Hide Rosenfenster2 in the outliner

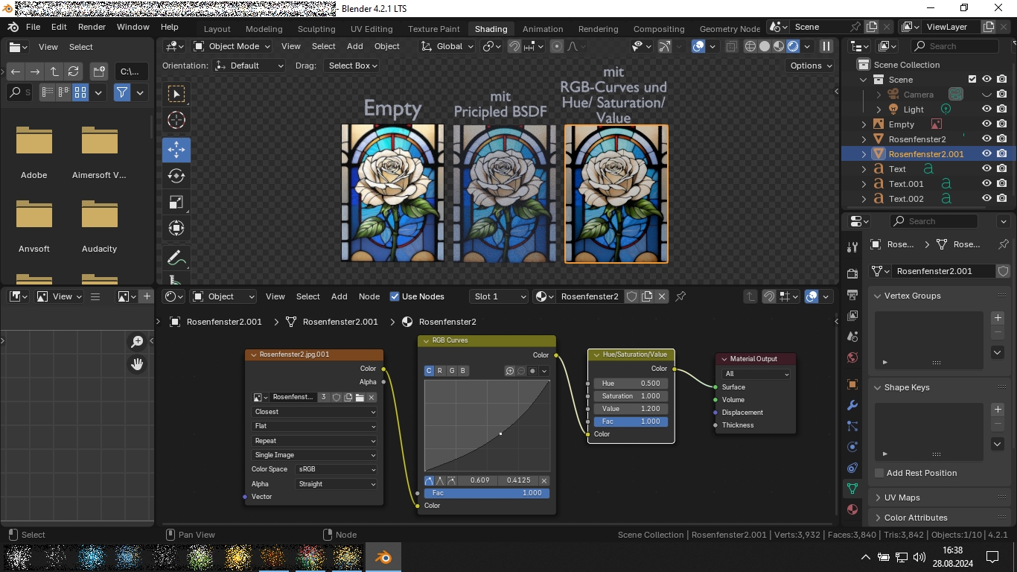point(986,139)
